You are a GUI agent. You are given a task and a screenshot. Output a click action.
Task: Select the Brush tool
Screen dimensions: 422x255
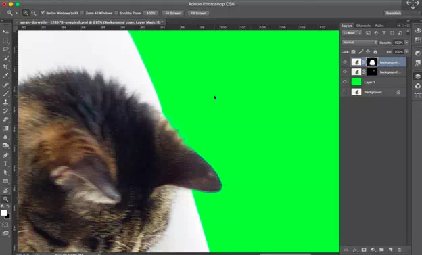5,93
